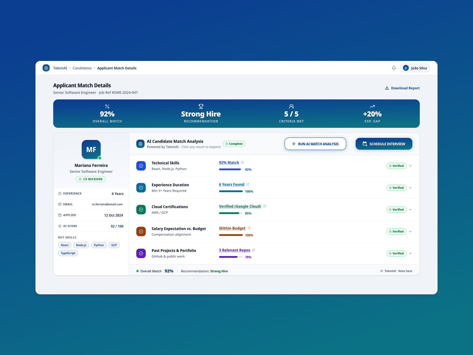Screen dimensions: 473x355
Task: Download Report link
Action: 402,88
